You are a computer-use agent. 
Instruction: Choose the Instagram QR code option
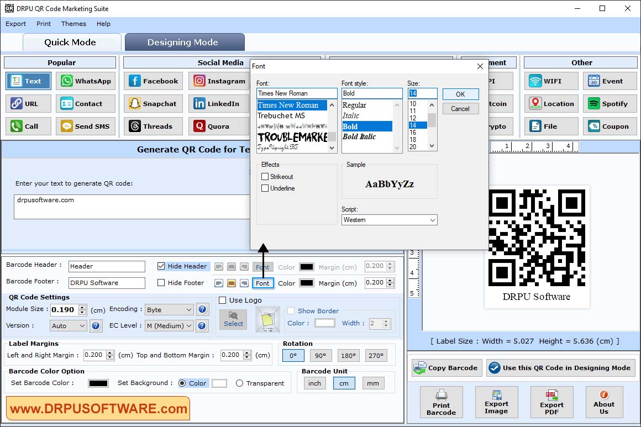tap(219, 81)
